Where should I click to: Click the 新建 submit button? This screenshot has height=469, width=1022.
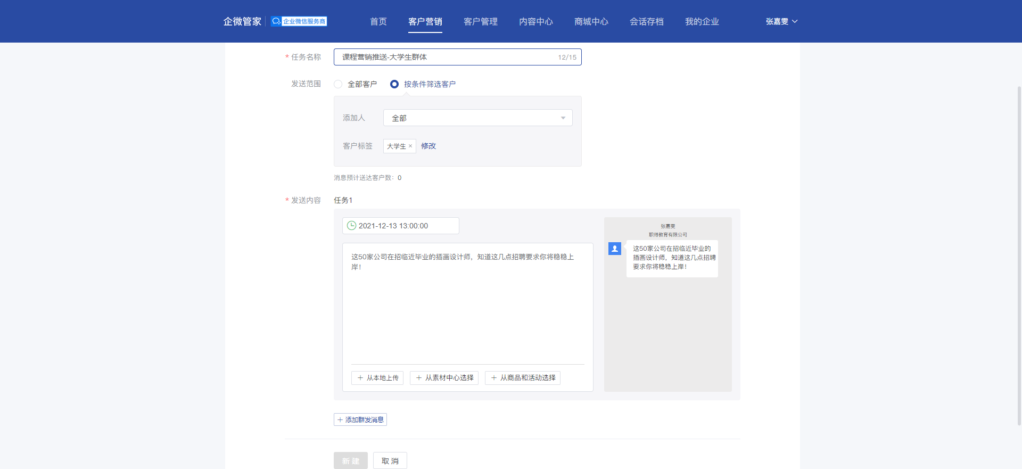coord(351,460)
